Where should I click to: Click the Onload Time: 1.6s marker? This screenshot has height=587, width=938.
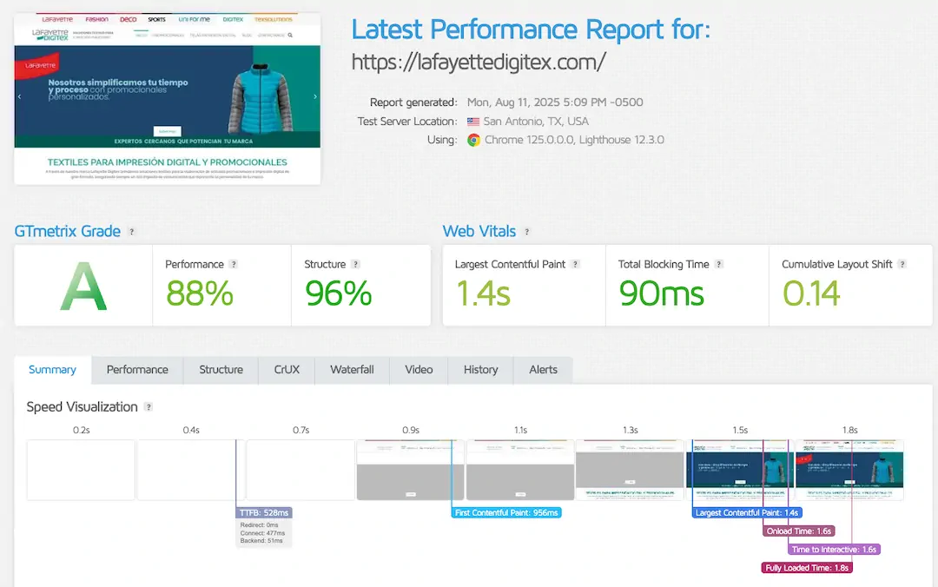(x=799, y=531)
